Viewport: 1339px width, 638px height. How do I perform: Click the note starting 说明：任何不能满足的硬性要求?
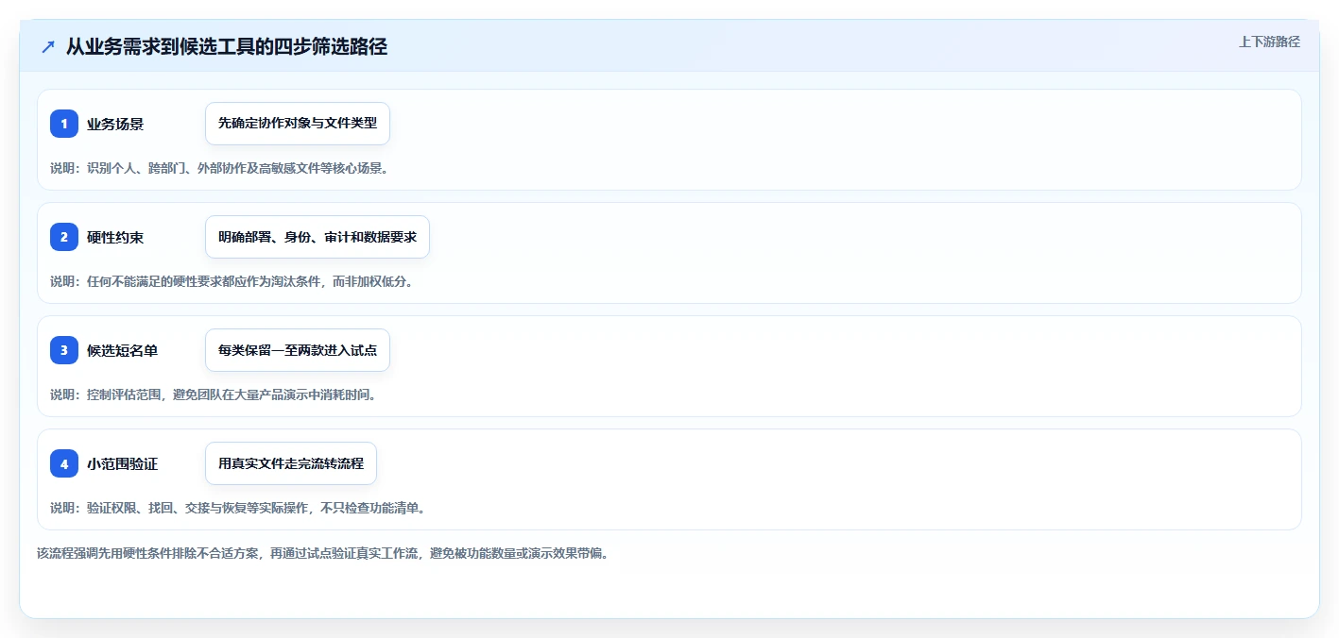[232, 281]
